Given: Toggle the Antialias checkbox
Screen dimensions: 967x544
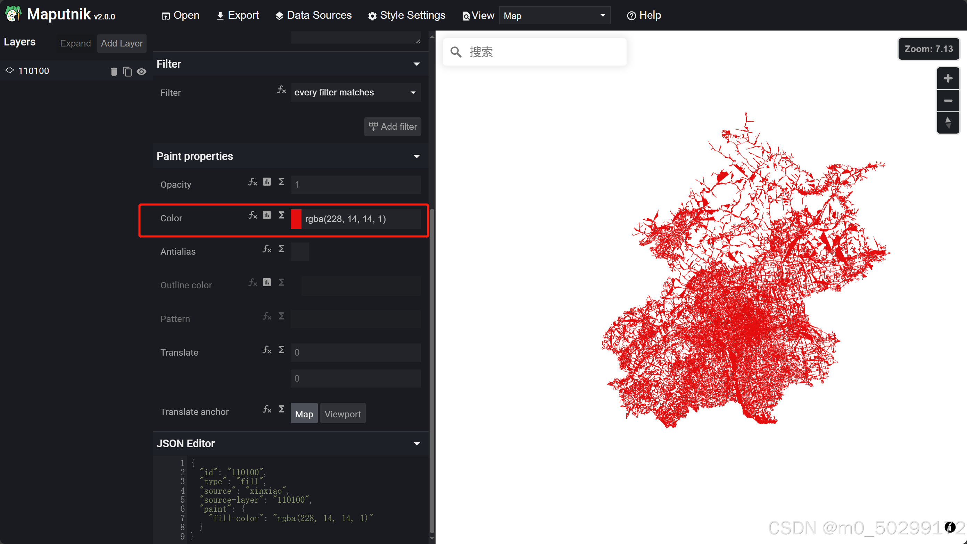Looking at the screenshot, I should (x=299, y=252).
